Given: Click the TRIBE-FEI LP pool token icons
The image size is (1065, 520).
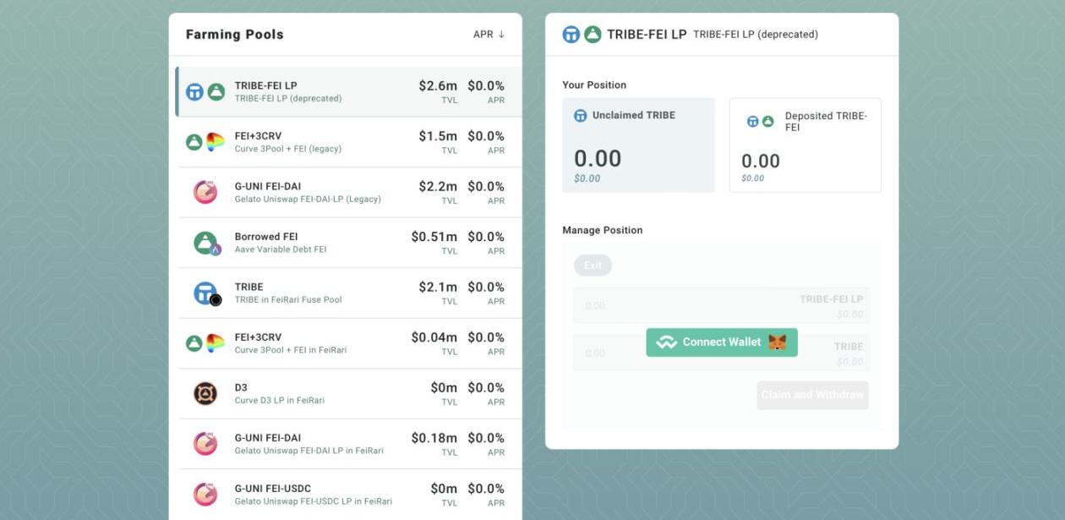Looking at the screenshot, I should pyautogui.click(x=205, y=92).
